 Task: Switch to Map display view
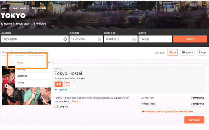point(202,52)
